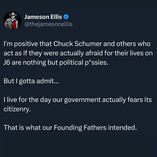
Task: Click the word "lives" in the first paragraph
Action: pos(137,53)
